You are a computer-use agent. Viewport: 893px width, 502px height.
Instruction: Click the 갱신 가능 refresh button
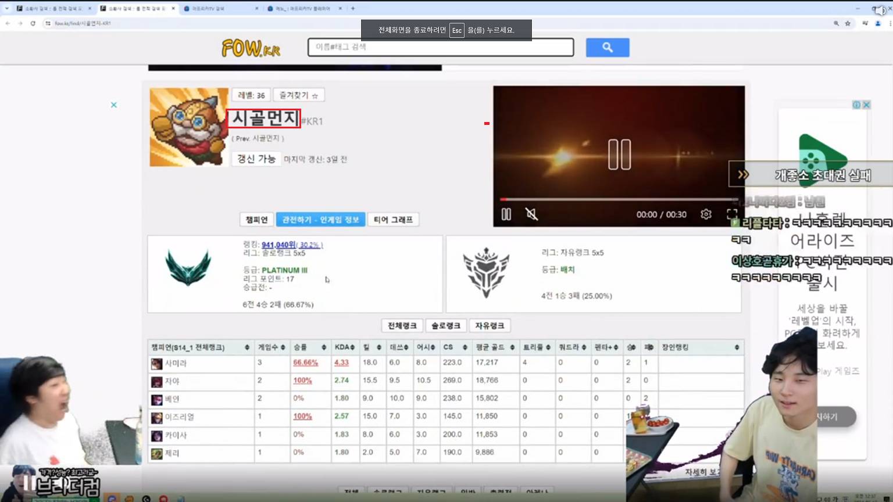[x=256, y=159]
